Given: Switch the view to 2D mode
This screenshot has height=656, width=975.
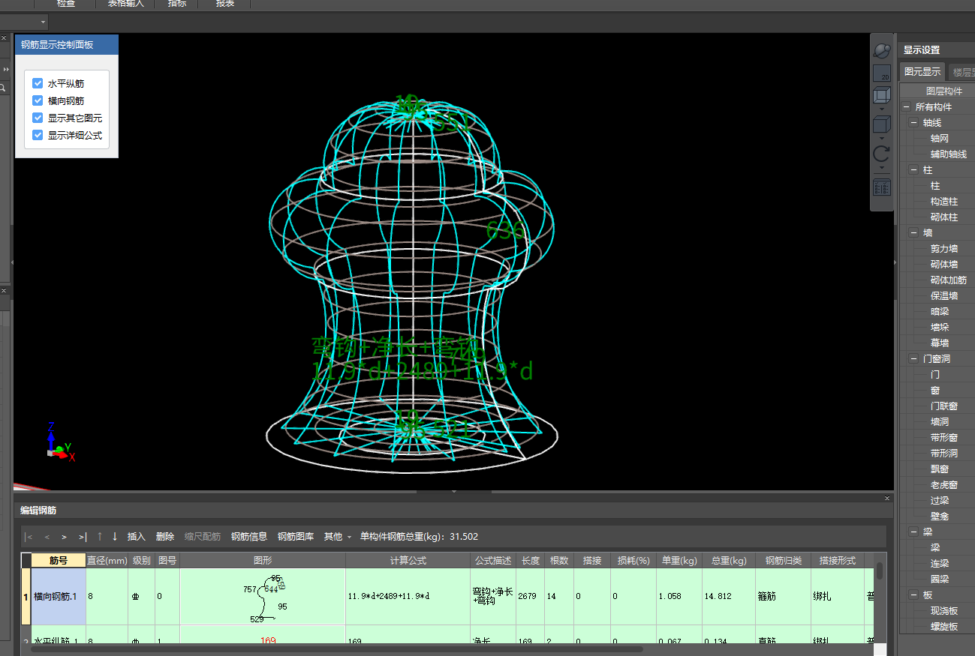Looking at the screenshot, I should [x=881, y=73].
